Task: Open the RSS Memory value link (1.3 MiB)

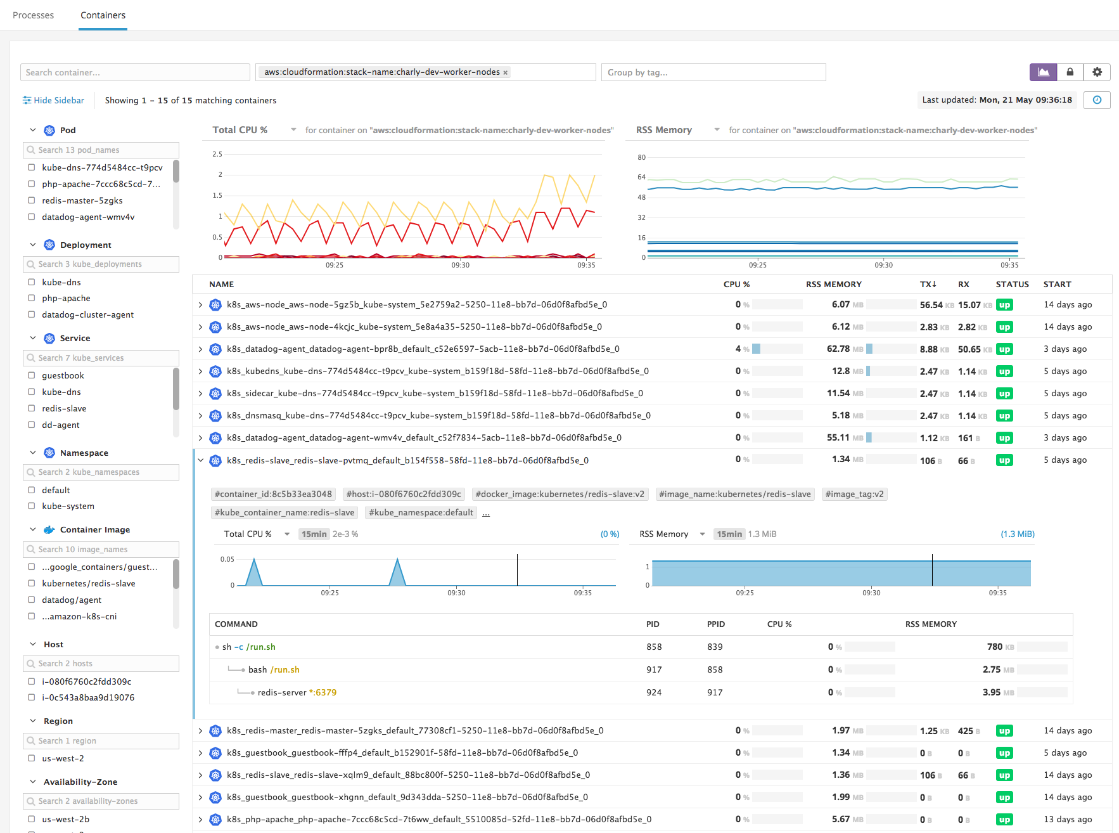Action: pyautogui.click(x=1017, y=534)
